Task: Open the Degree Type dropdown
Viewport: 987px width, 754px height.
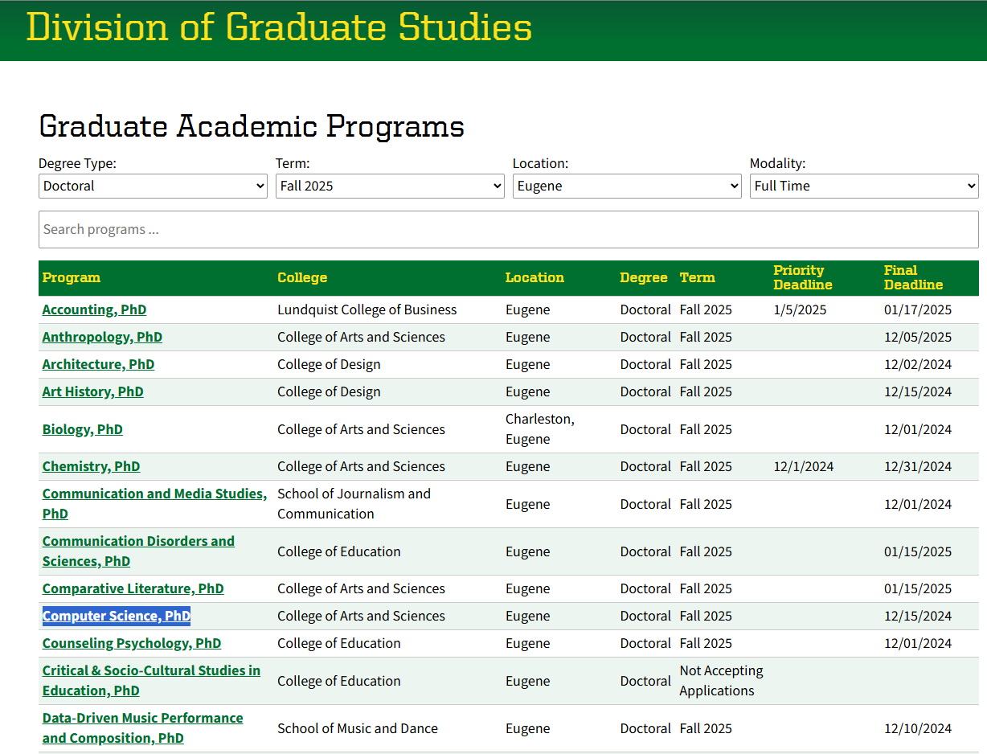Action: [x=153, y=186]
